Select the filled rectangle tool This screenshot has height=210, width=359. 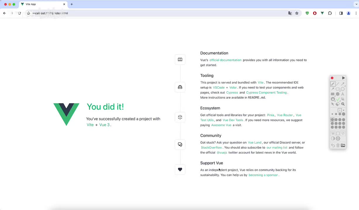pyautogui.click(x=332, y=94)
